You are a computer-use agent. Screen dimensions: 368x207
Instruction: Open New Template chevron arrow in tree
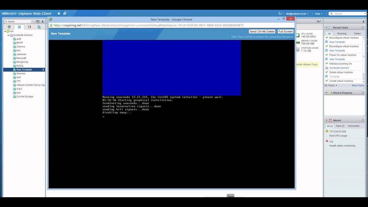coord(43,70)
